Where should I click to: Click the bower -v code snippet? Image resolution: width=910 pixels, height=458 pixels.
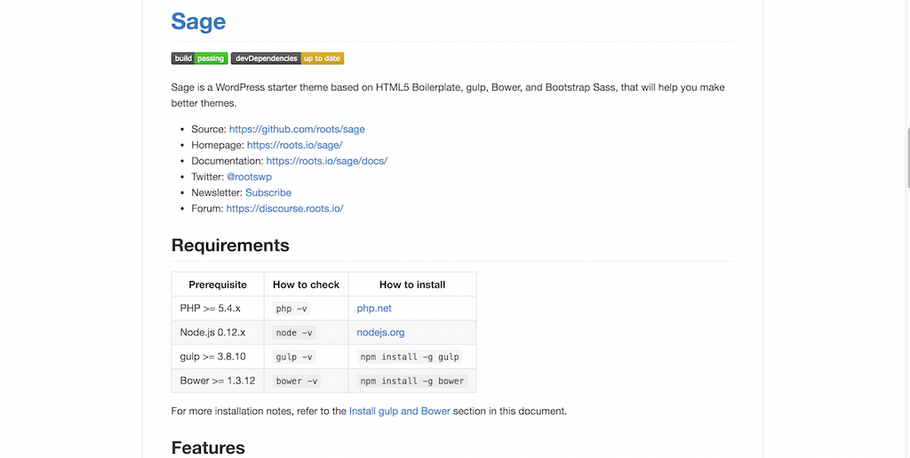(297, 381)
